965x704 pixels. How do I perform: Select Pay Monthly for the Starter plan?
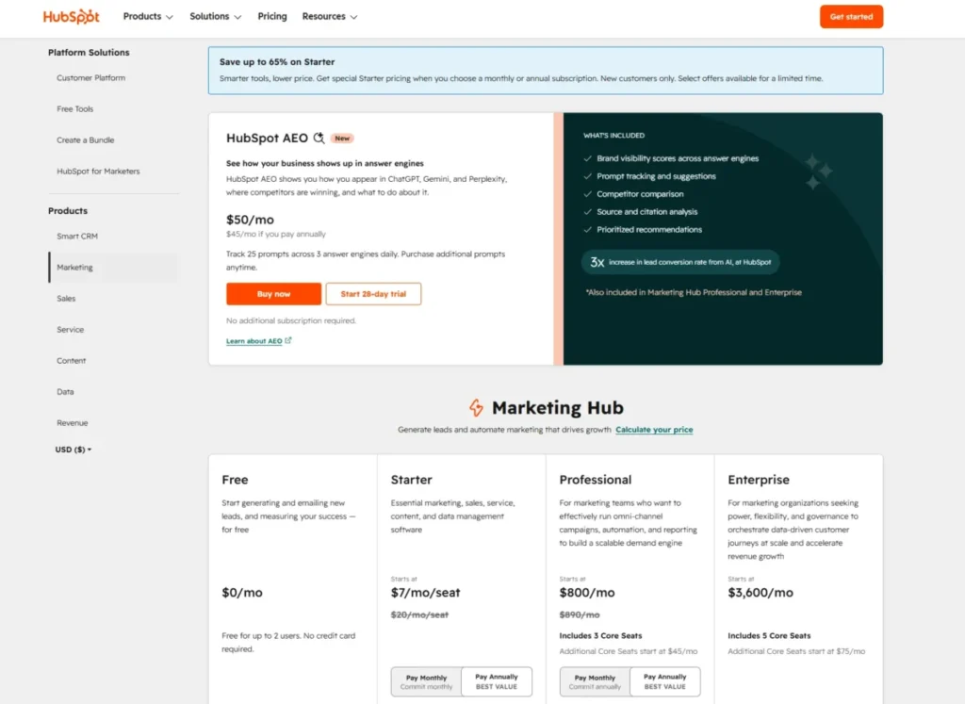pyautogui.click(x=427, y=681)
